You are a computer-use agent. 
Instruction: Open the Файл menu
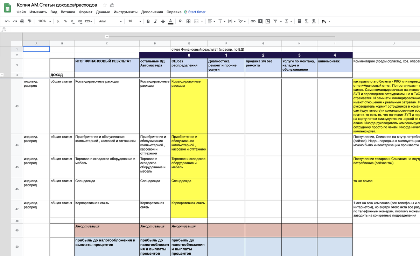21,12
